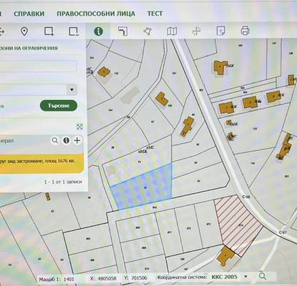Select the rectangle remove-selection tool

click(74, 31)
